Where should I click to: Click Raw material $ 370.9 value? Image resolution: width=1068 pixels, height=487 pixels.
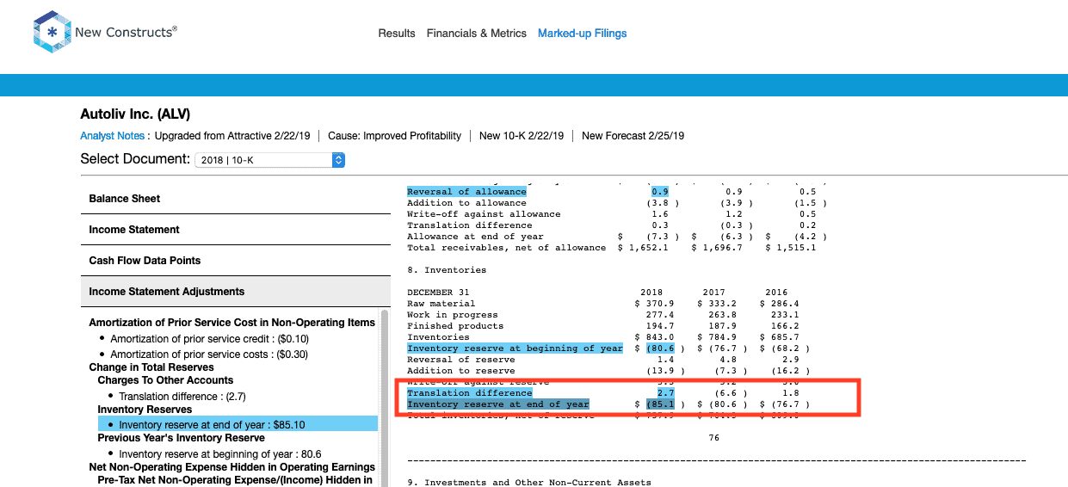[654, 304]
